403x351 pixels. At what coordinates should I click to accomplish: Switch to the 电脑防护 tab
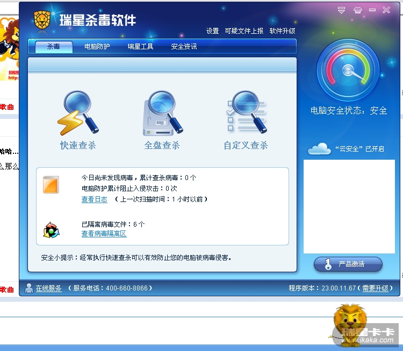pos(97,47)
